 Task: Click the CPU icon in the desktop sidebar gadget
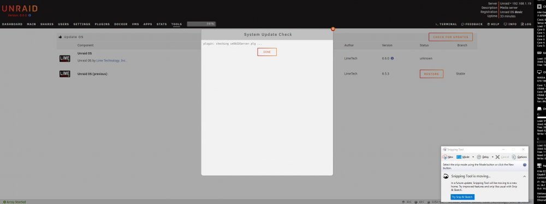(539, 7)
